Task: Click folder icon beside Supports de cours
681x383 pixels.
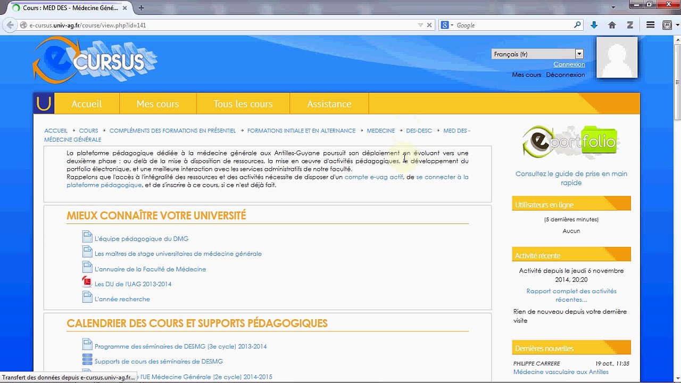Action: (x=87, y=360)
